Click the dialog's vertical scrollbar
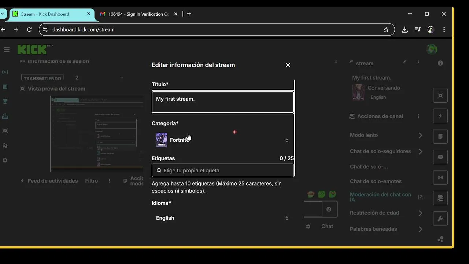 (294, 128)
